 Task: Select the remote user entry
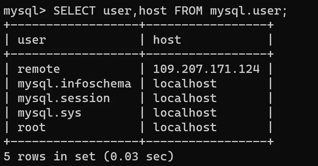[39, 69]
